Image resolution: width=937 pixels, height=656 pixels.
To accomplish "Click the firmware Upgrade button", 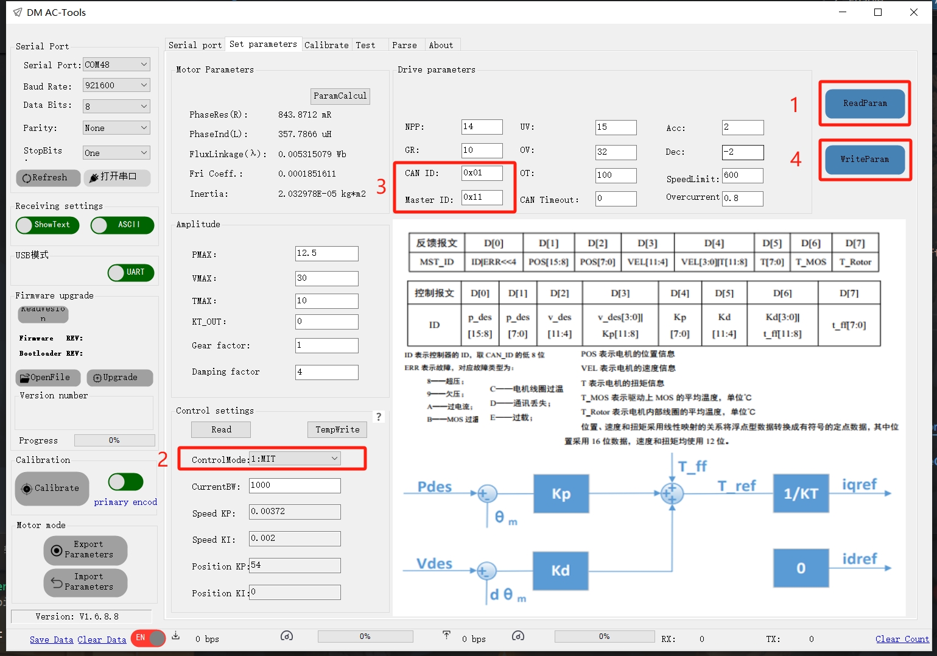I will [x=119, y=378].
